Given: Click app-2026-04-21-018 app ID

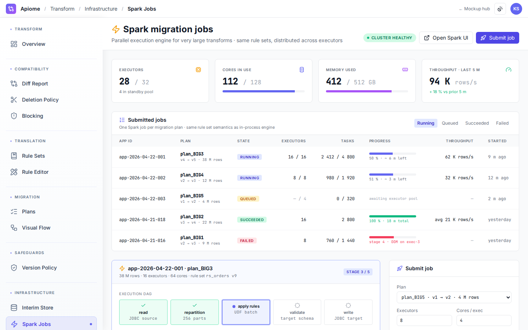Looking at the screenshot, I should pyautogui.click(x=142, y=220).
